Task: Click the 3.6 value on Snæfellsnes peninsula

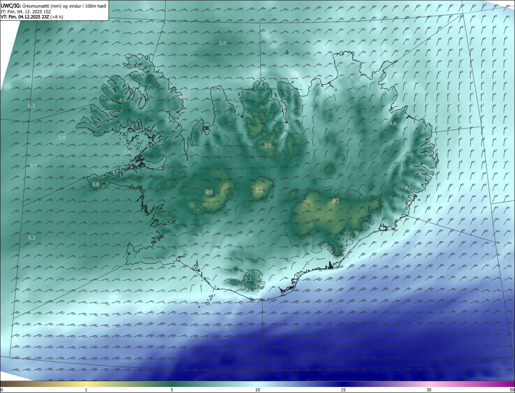Action: click(x=95, y=184)
